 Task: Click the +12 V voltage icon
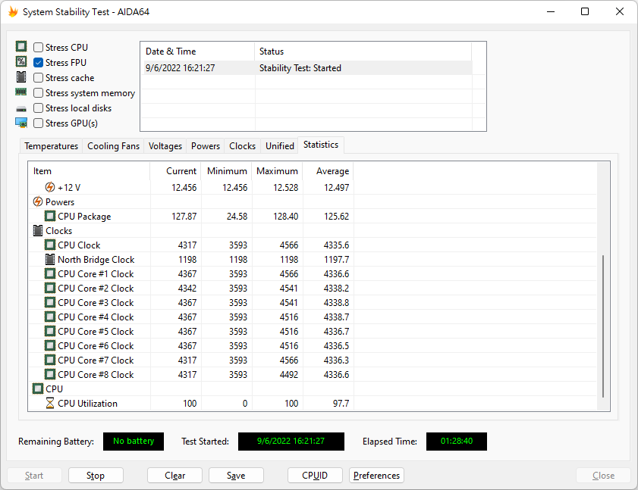tap(49, 187)
